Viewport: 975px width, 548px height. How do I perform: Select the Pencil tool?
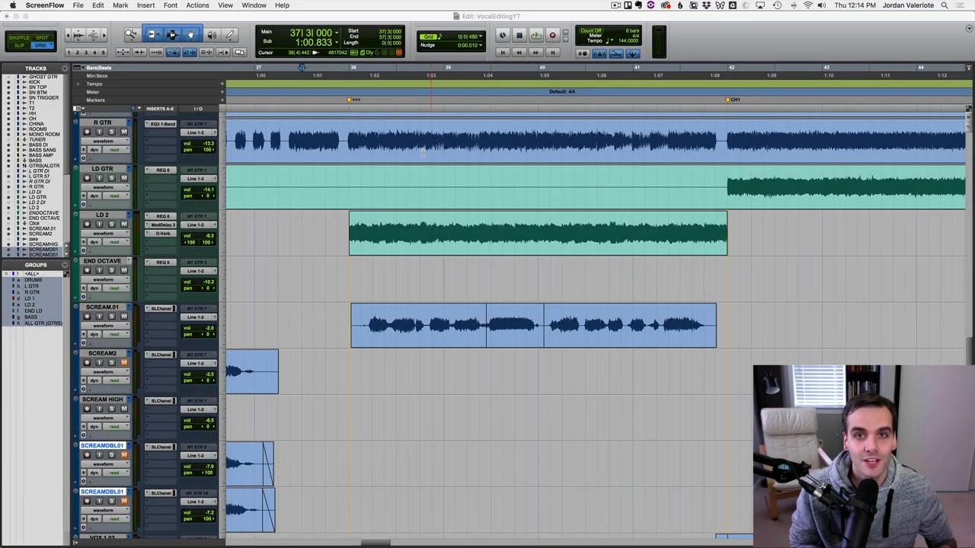click(x=230, y=34)
